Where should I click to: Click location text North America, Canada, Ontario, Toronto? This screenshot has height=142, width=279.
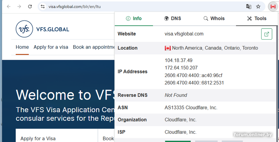point(215,48)
